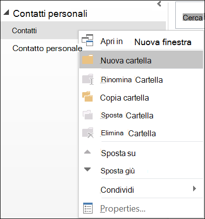Click the Sposta su up arrow icon
Viewport: 205px width, 219px height.
pyautogui.click(x=87, y=152)
